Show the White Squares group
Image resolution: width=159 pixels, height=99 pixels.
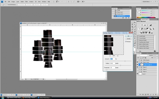[137, 60]
